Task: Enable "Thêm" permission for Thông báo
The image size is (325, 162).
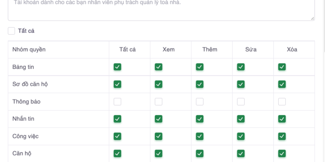Action: [x=199, y=102]
